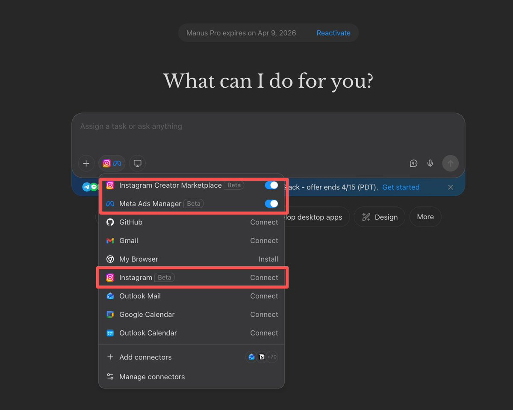This screenshot has height=410, width=513.
Task: Connect the Instagram Beta connector
Action: pyautogui.click(x=264, y=277)
